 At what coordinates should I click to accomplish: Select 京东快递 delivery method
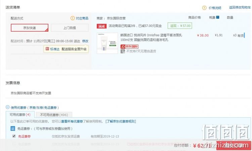(30, 28)
